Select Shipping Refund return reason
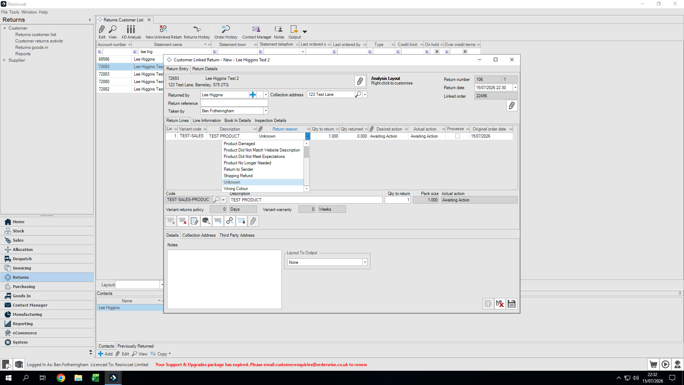This screenshot has height=385, width=684. pos(263,176)
